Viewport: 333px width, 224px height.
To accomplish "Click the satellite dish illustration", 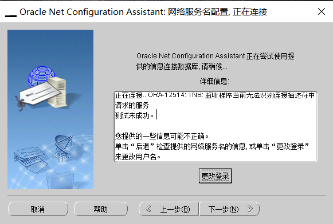I will click(64, 147).
